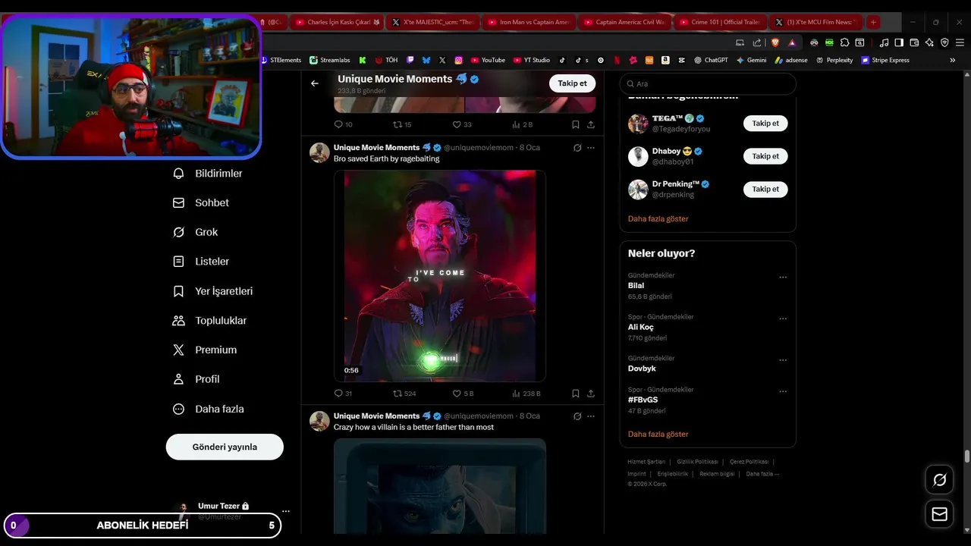The image size is (971, 546).
Task: Open Premium in the left sidebar
Action: (206, 350)
